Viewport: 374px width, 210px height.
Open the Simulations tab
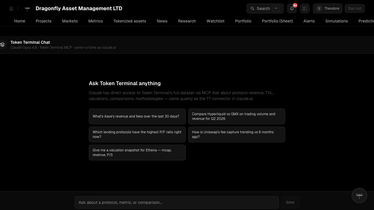337,21
